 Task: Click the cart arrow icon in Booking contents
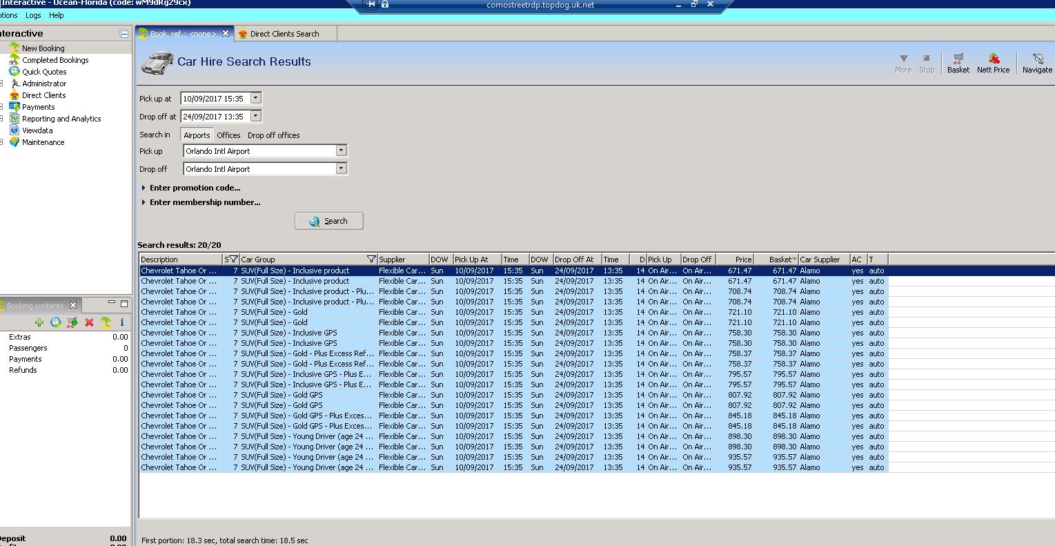pos(72,322)
